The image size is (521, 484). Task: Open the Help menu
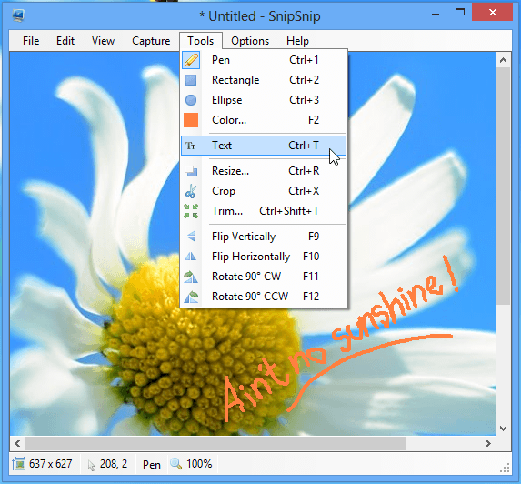click(x=297, y=41)
